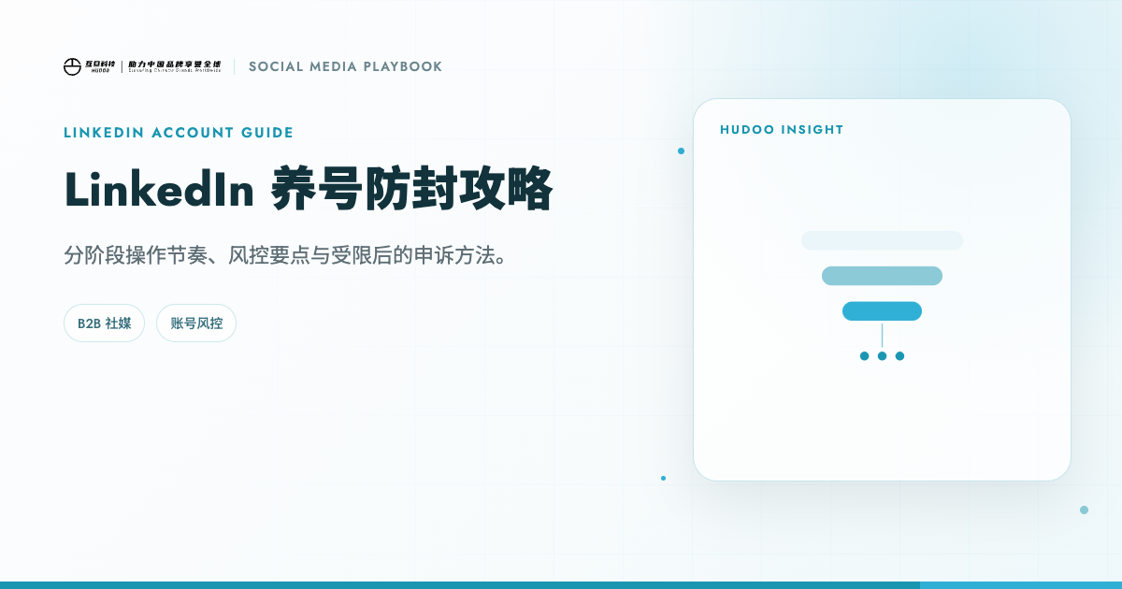Click the "SOCIAL MEDIA PLAYBOOK" header text
The width and height of the screenshot is (1122, 589).
[x=345, y=66]
